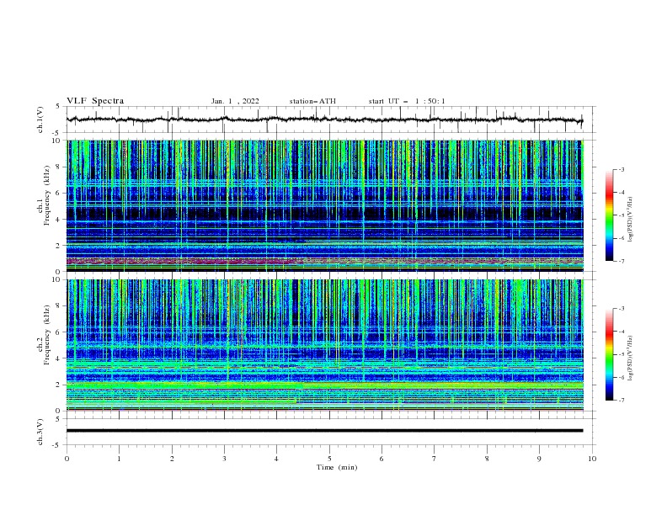Click the "-3" tick on the upper color bar
This screenshot has height=515, width=667.
621,169
